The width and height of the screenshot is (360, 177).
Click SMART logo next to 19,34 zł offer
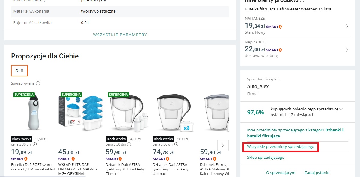click(x=274, y=26)
